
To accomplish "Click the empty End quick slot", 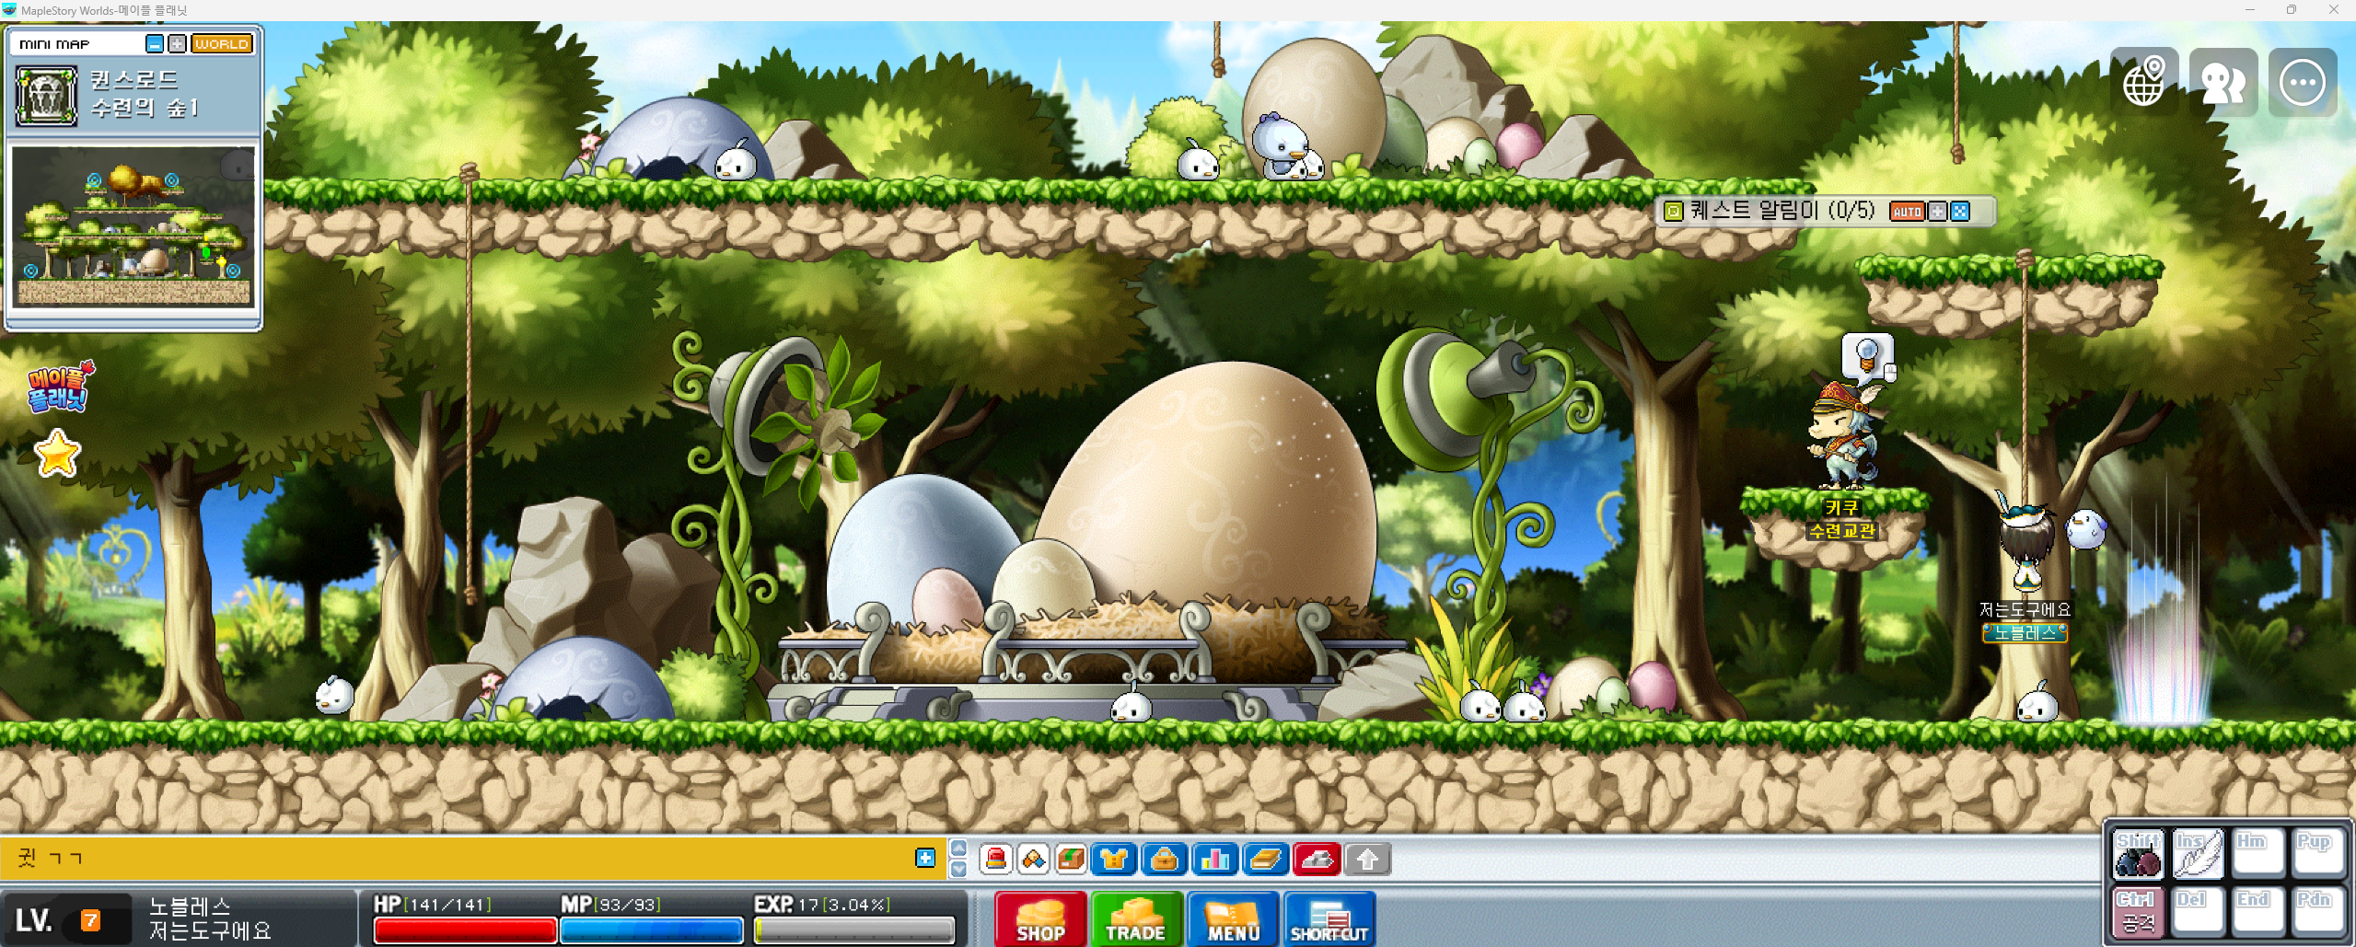I will [2257, 912].
